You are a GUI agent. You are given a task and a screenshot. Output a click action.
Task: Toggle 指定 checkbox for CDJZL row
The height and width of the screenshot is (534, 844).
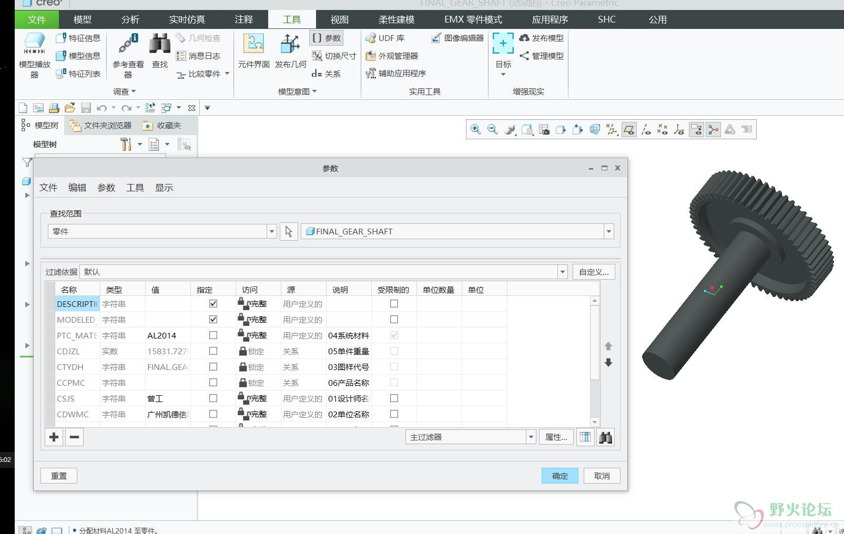coord(213,351)
